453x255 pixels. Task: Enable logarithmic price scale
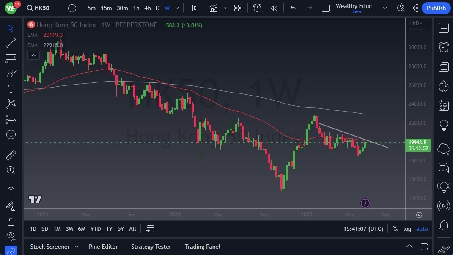click(407, 229)
